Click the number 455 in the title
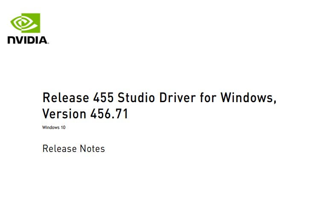The width and height of the screenshot is (313, 206). click(x=103, y=97)
